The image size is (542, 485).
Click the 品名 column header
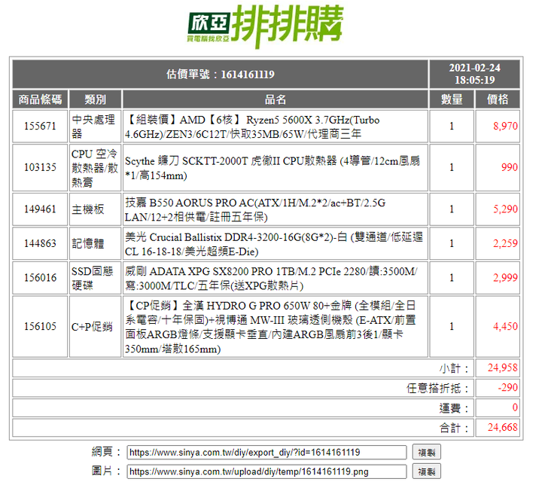click(276, 99)
